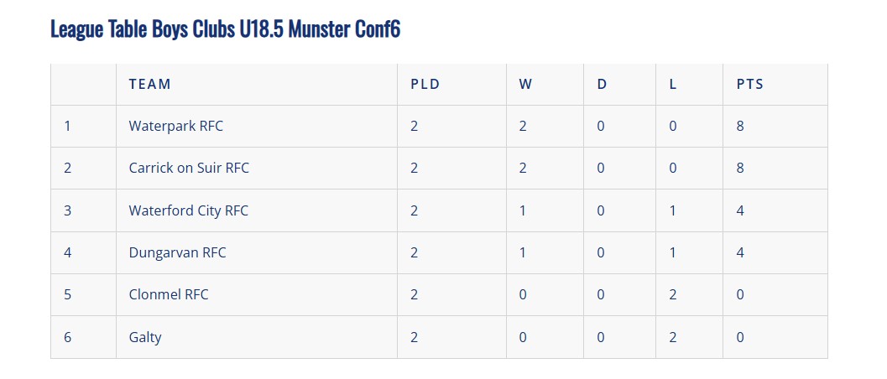The width and height of the screenshot is (887, 379).
Task: Click the W column header
Action: (x=525, y=84)
